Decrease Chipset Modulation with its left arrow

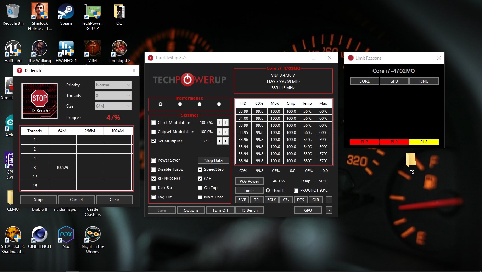[219, 132]
